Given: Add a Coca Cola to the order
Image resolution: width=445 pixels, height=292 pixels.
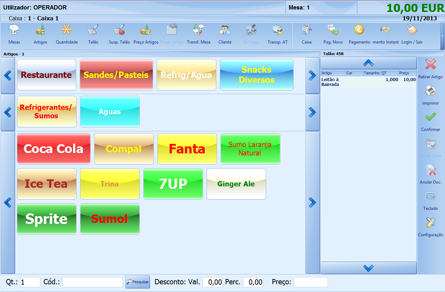Looking at the screenshot, I should click(53, 149).
